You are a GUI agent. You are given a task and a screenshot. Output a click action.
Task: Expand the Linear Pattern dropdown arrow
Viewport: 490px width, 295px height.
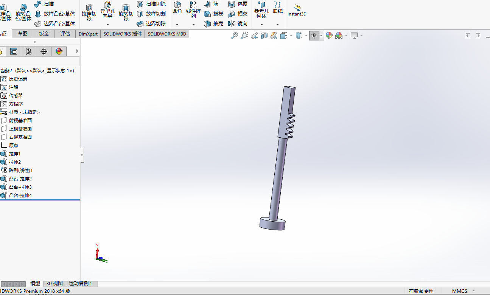click(x=193, y=25)
